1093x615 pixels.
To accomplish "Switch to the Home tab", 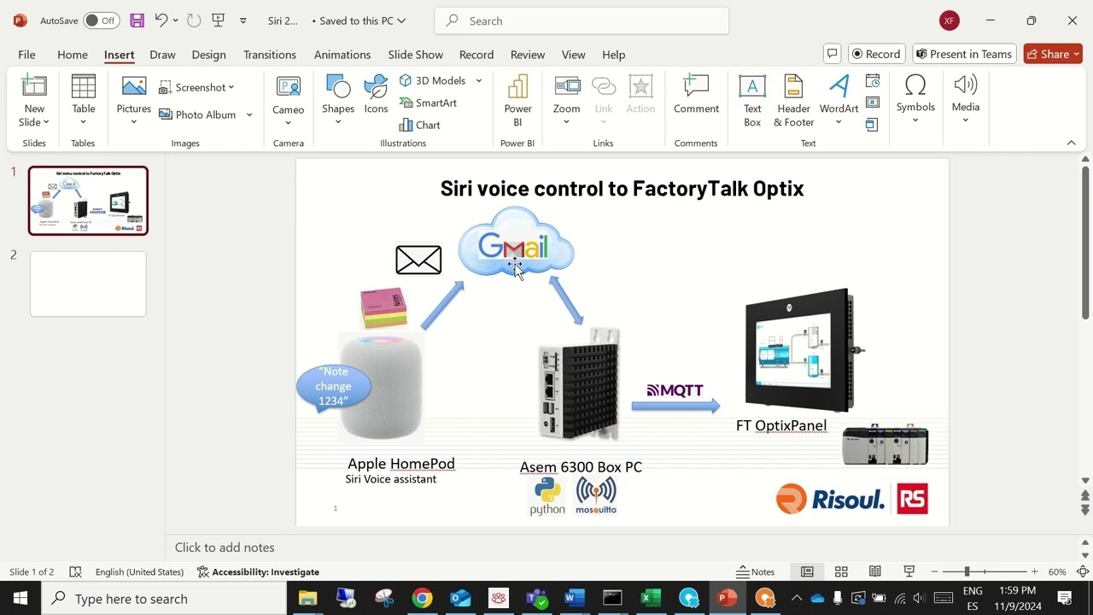I will click(x=73, y=54).
